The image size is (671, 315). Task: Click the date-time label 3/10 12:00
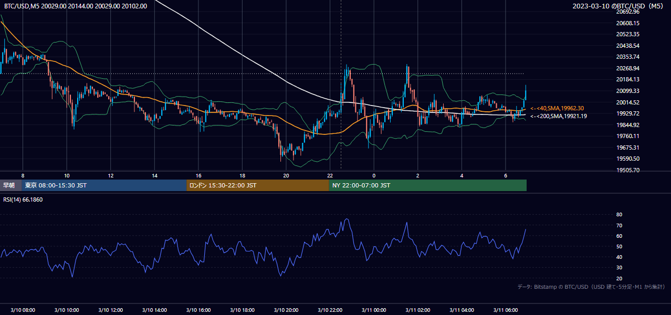pyautogui.click(x=111, y=310)
